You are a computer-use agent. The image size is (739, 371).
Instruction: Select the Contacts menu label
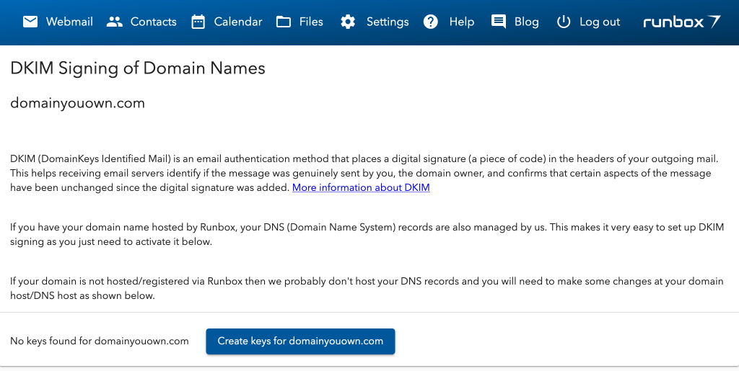tap(153, 22)
